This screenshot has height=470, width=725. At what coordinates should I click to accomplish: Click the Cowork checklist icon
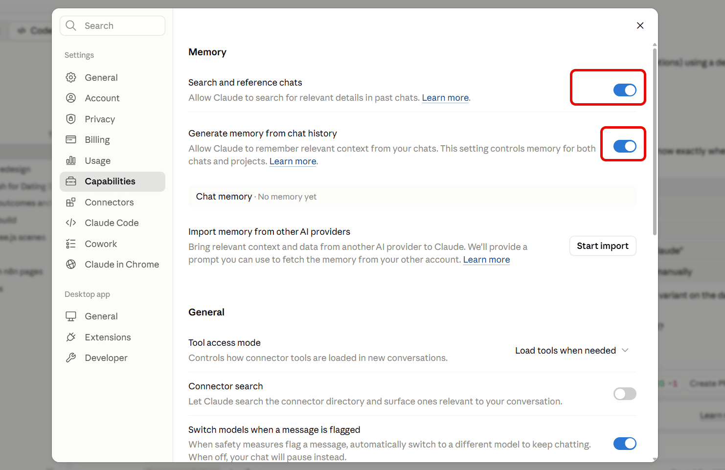(x=71, y=244)
